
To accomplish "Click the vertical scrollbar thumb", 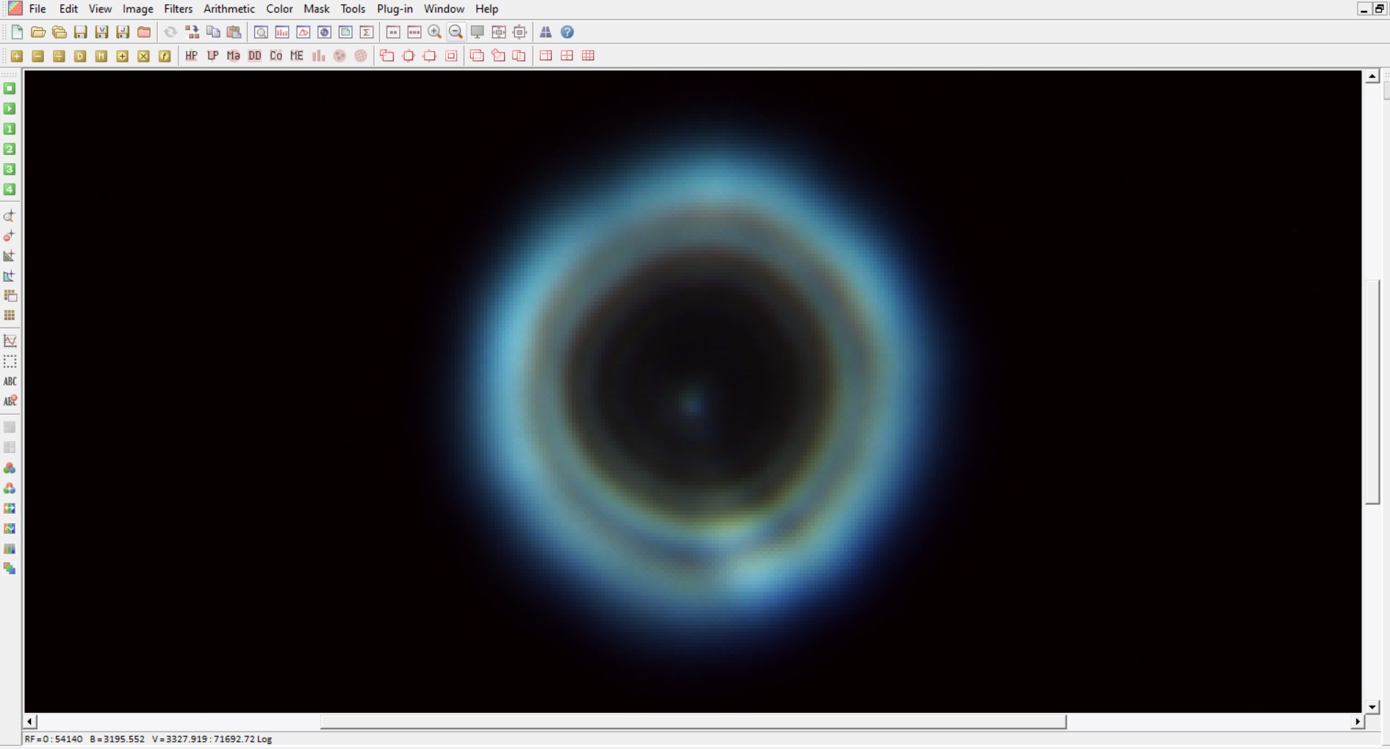I will [x=1372, y=391].
